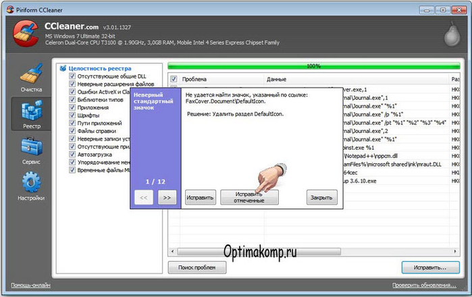Viewport: 472px width, 297px height.
Task: Minimize the Piriform CCleaner window
Action: [x=427, y=10]
